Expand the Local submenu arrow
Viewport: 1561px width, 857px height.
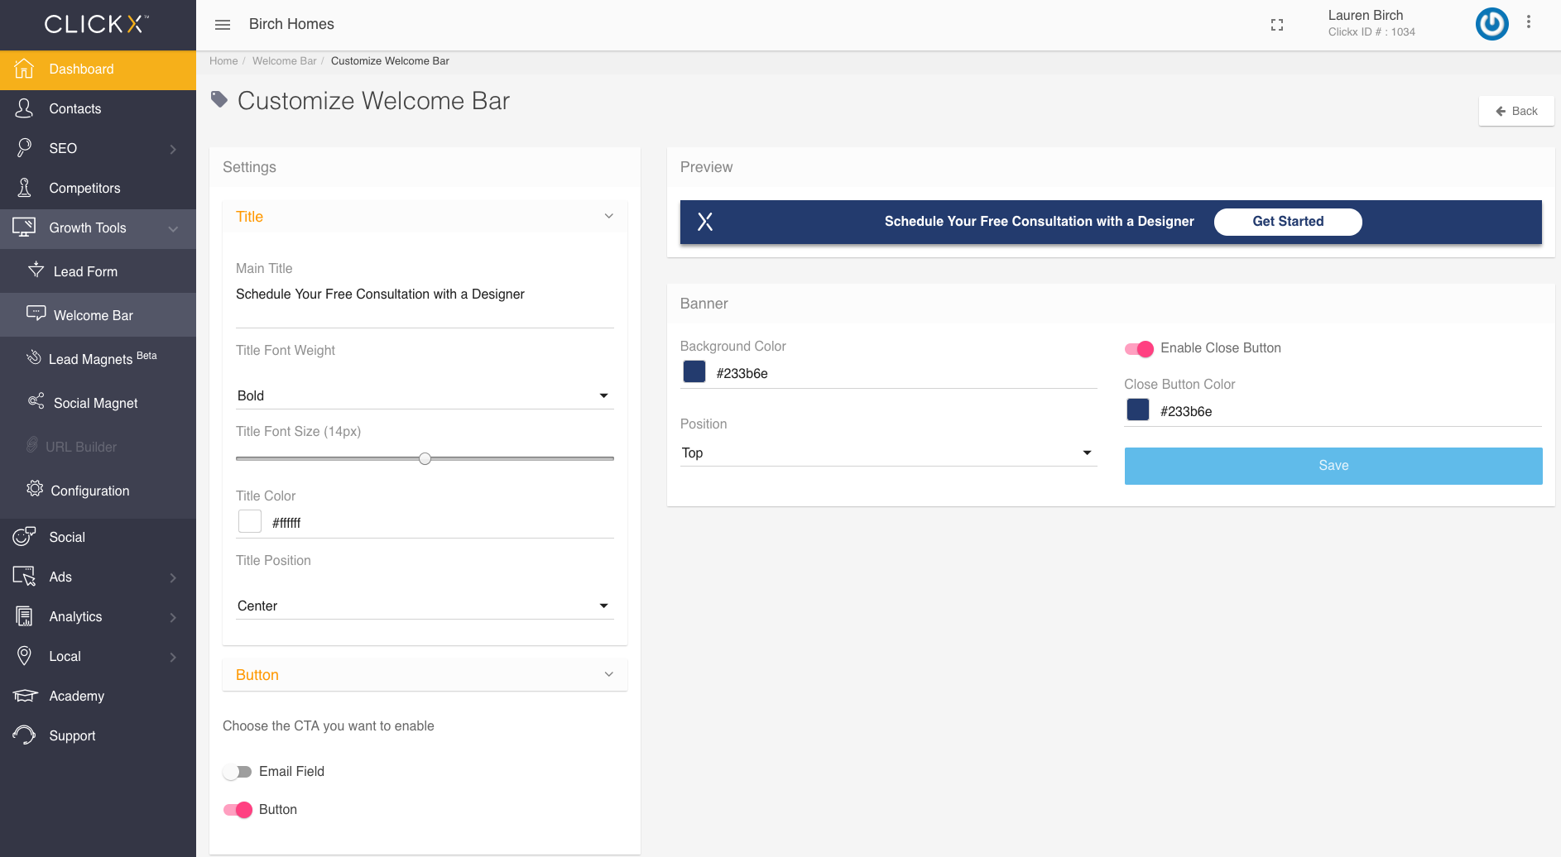(x=173, y=657)
